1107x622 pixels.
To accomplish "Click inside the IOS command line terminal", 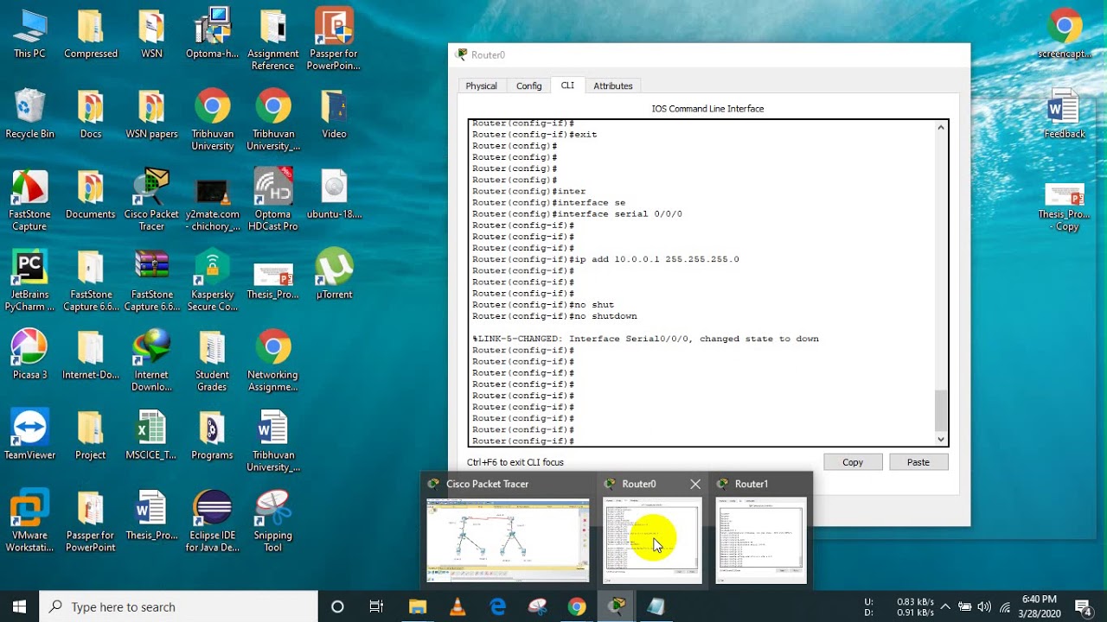I will pyautogui.click(x=701, y=282).
